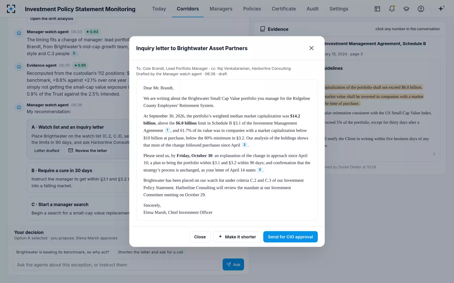Click the Close button in the dialog
454x283 pixels.
point(200,237)
